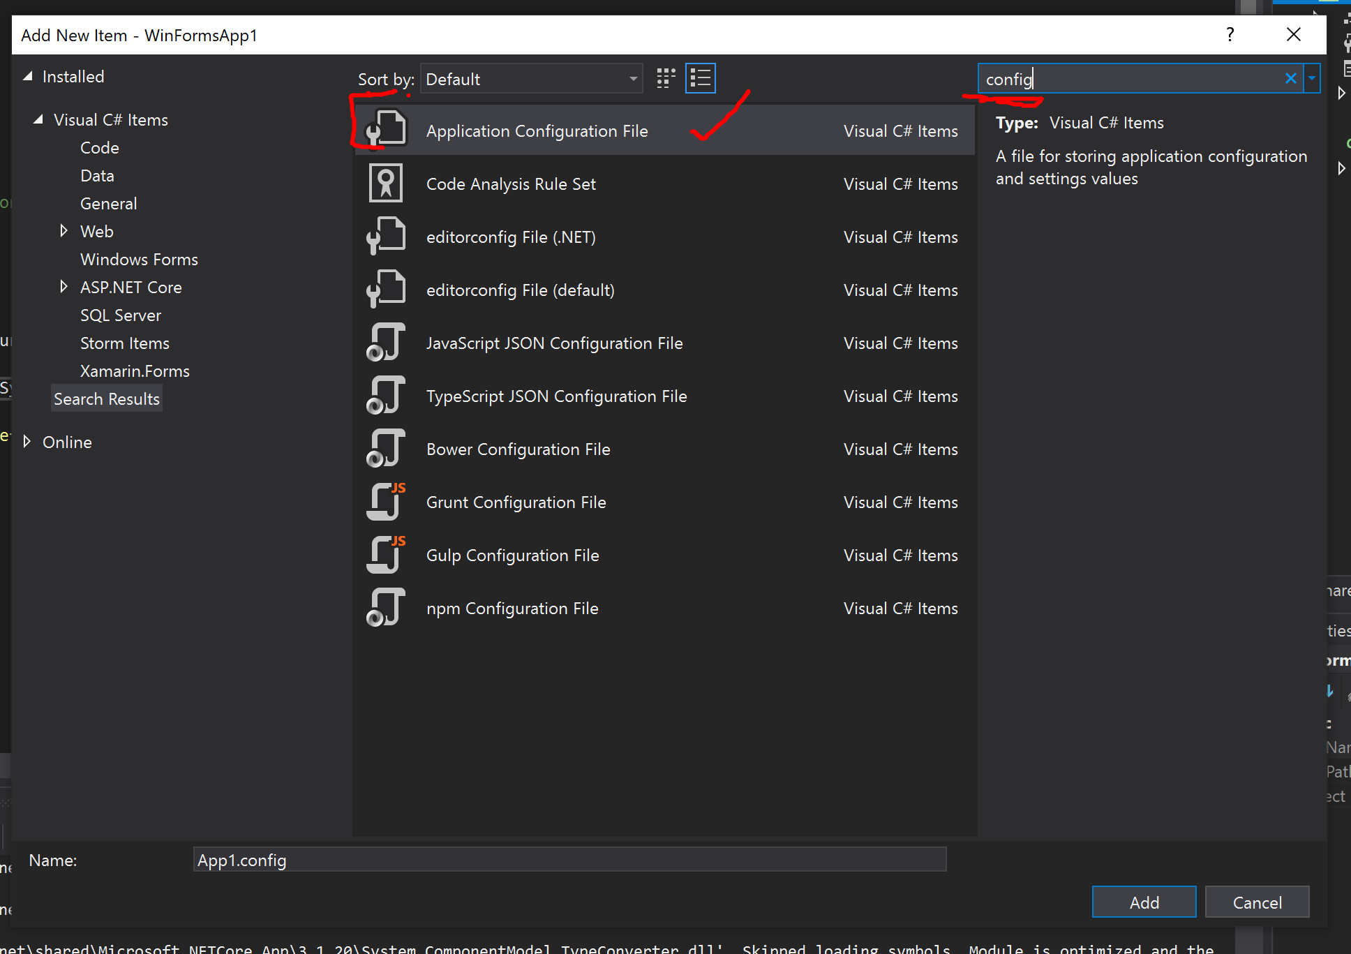This screenshot has height=954, width=1351.
Task: Select the Windows Forms category
Action: pos(139,260)
